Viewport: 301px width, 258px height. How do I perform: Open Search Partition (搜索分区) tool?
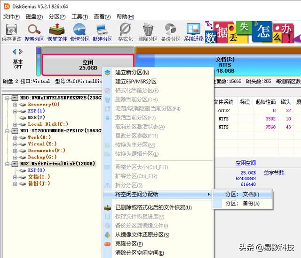click(34, 32)
